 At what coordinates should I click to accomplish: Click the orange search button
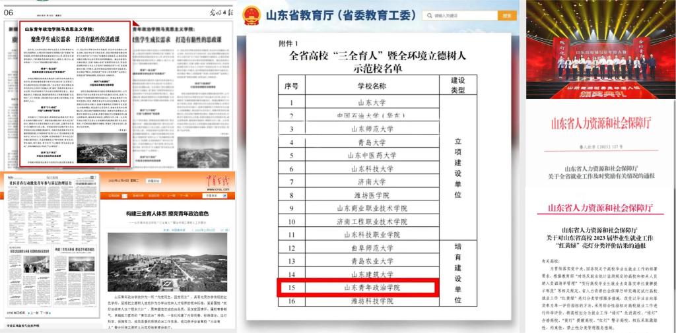(x=507, y=16)
